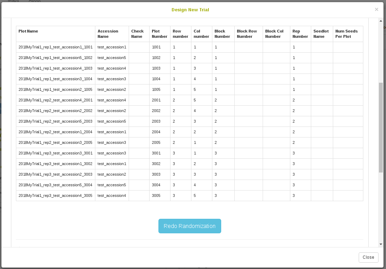The height and width of the screenshot is (269, 386).
Task: Click plot name 2018MyTrial1_rep3_test_accession3_3001
Action: pos(56,153)
